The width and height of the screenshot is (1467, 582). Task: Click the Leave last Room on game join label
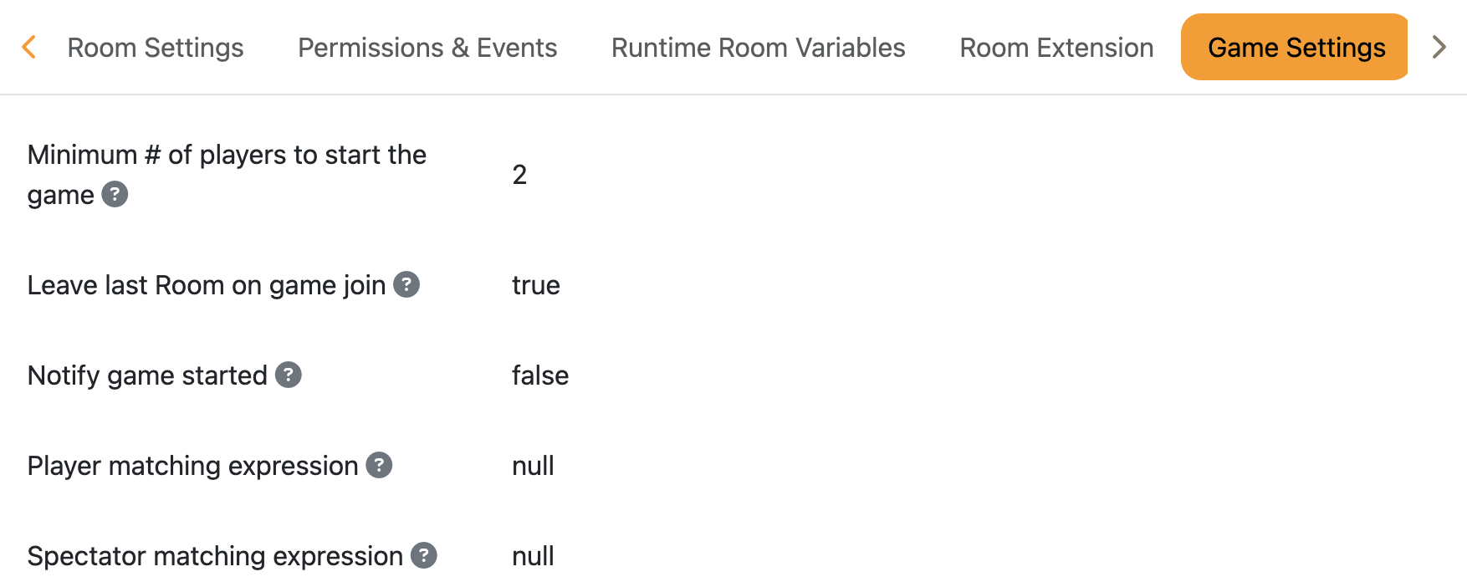point(206,285)
